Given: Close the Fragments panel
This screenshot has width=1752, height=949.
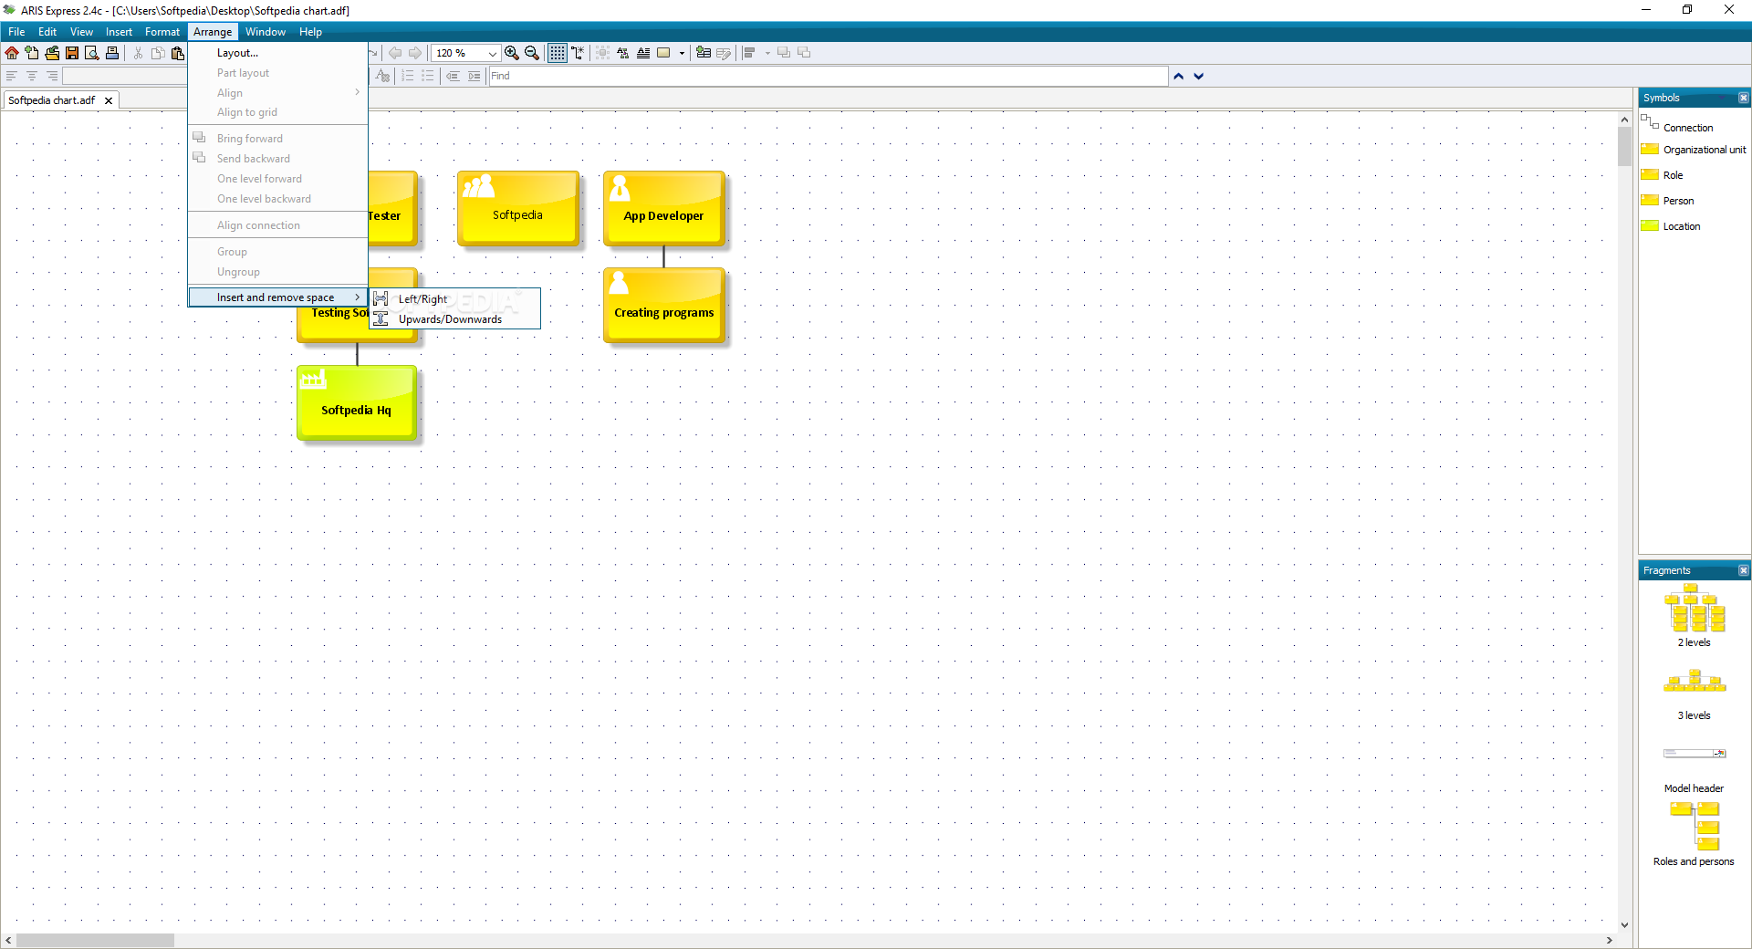Looking at the screenshot, I should click(1744, 570).
